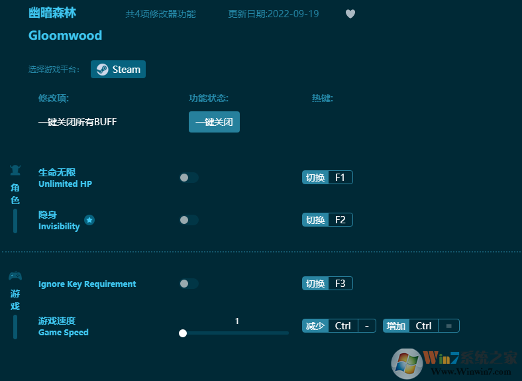This screenshot has height=381, width=522.
Task: Click the 切换 hotkey label for F1
Action: click(x=315, y=178)
